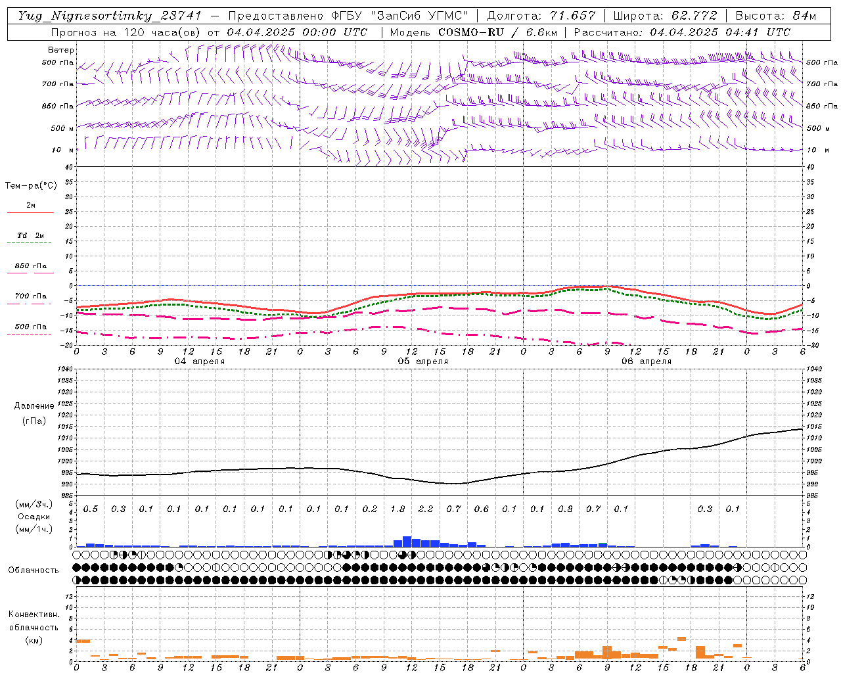Screen dimensions: 841x673
Task: Click the '850 гПа' temperature legend entry
Action: (31, 266)
